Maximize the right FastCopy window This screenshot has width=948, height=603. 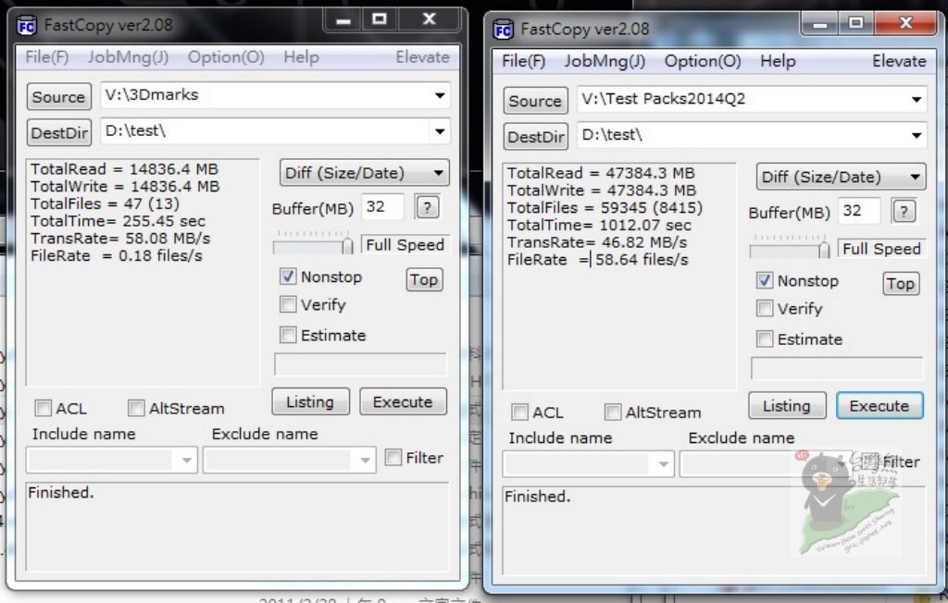point(855,23)
